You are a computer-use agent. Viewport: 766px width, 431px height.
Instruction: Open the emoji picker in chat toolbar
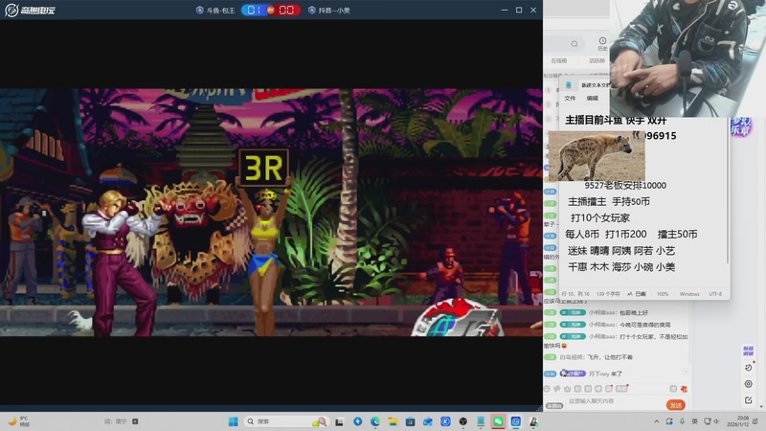pyautogui.click(x=549, y=389)
